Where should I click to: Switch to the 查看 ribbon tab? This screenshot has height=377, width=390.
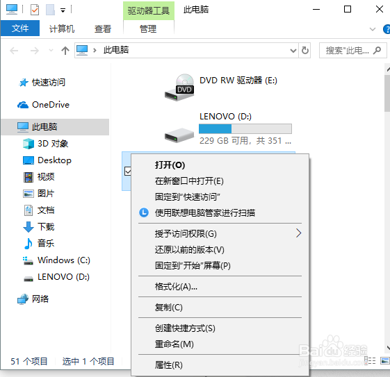pyautogui.click(x=103, y=28)
